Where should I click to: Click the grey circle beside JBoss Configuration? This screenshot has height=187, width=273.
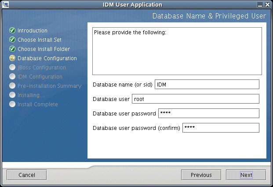[12, 68]
